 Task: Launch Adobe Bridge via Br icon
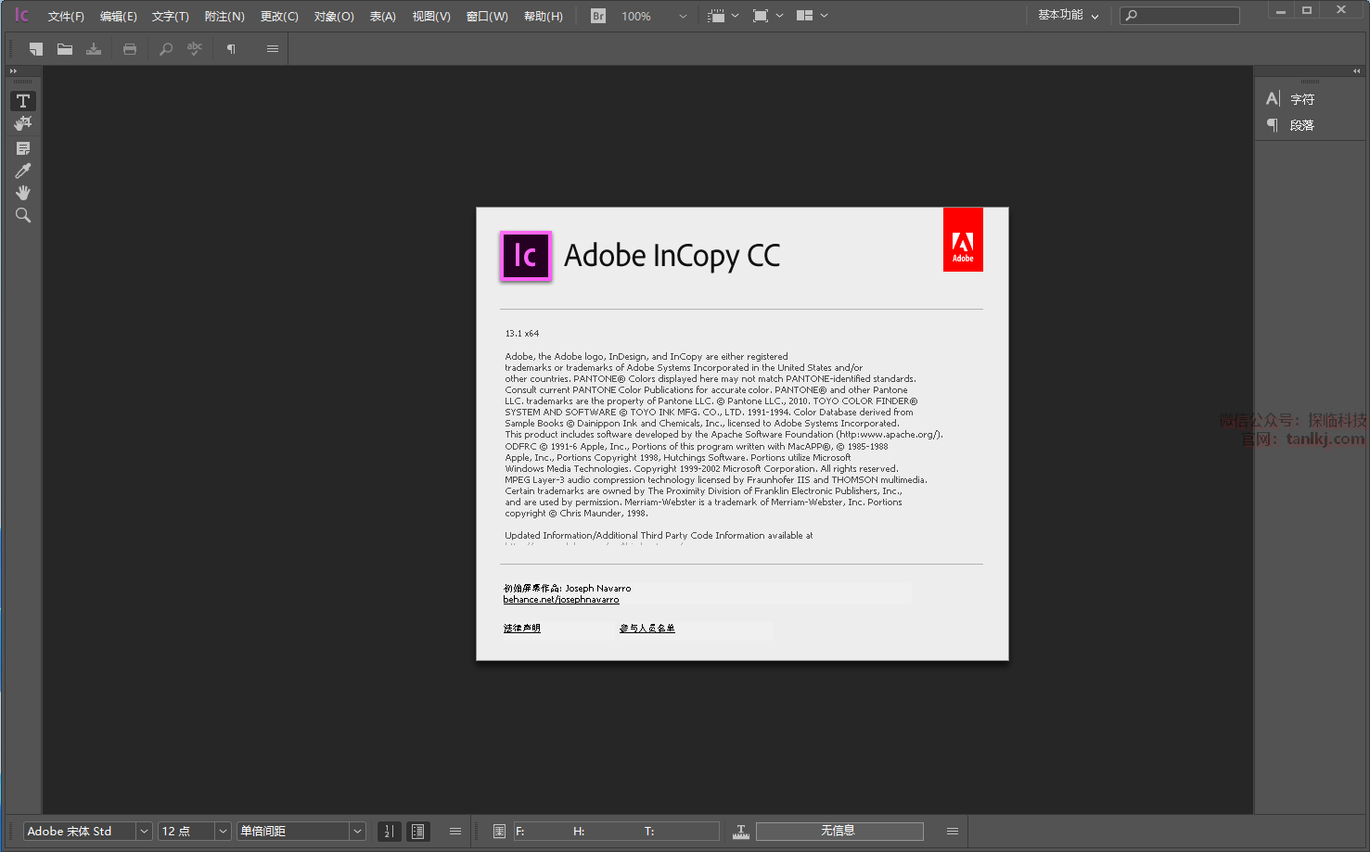coord(598,16)
